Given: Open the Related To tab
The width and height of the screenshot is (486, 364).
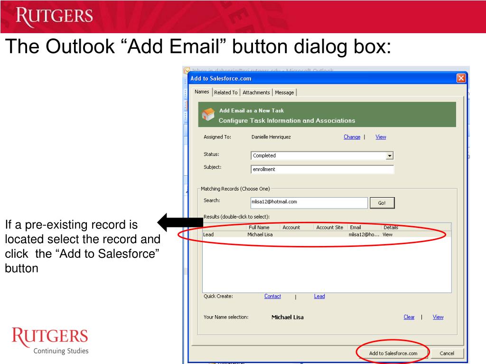Looking at the screenshot, I should pos(225,92).
